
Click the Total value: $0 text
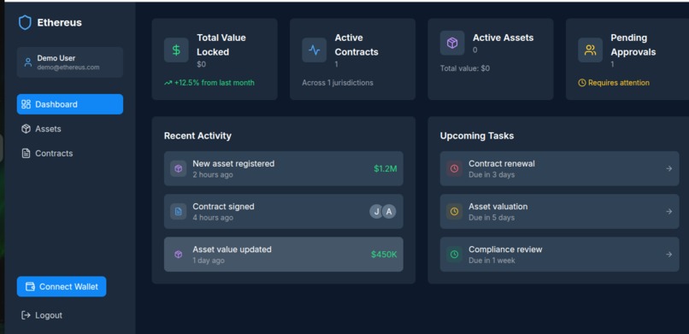pyautogui.click(x=465, y=68)
